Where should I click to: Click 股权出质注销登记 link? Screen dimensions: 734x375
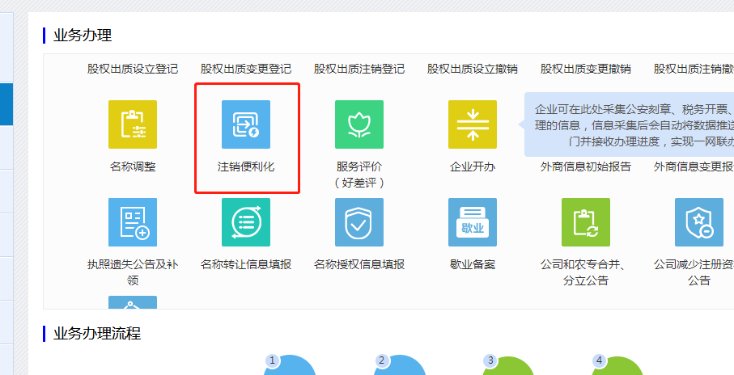coord(359,70)
